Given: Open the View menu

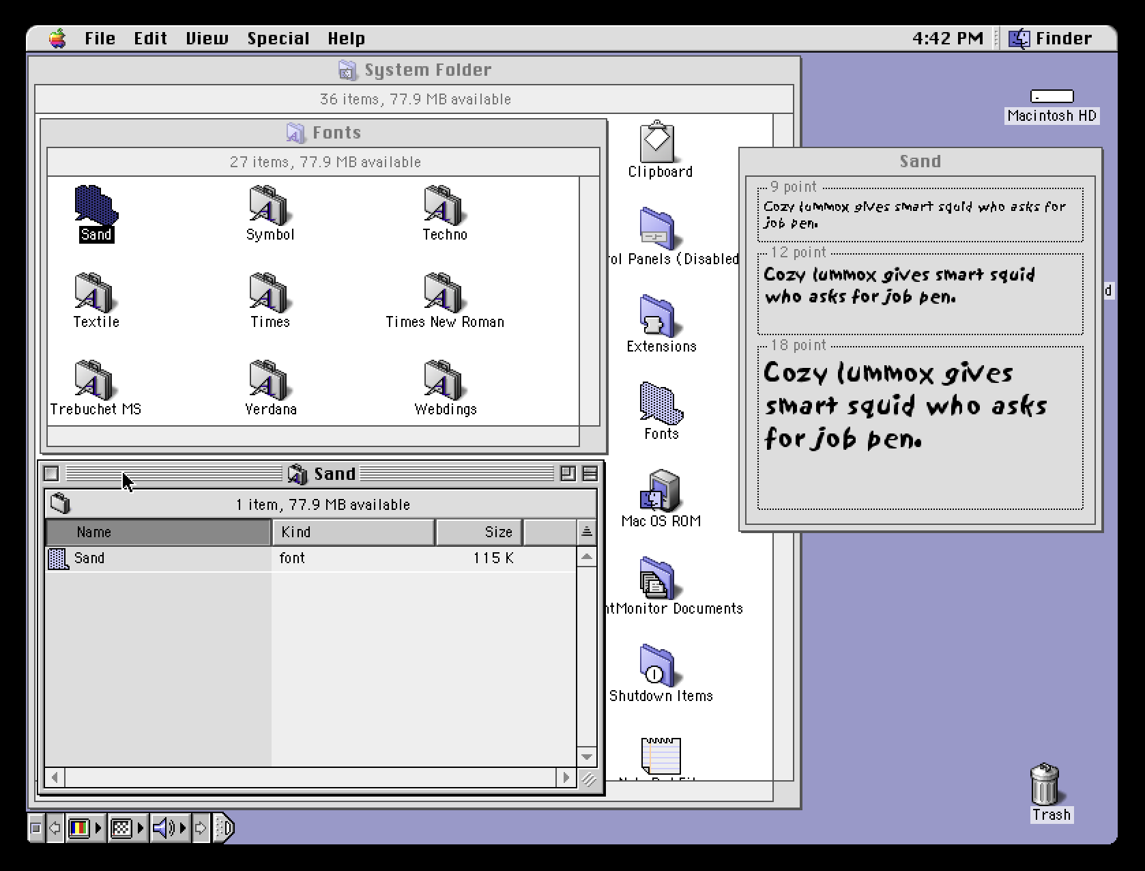Looking at the screenshot, I should pos(207,38).
